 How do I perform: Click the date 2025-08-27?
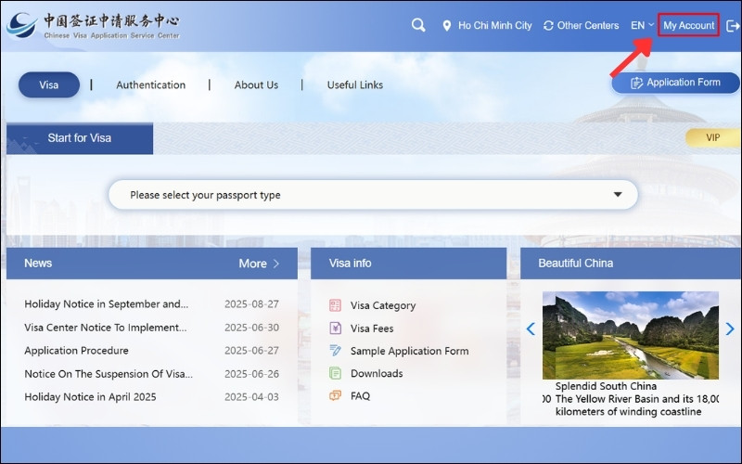pyautogui.click(x=251, y=304)
